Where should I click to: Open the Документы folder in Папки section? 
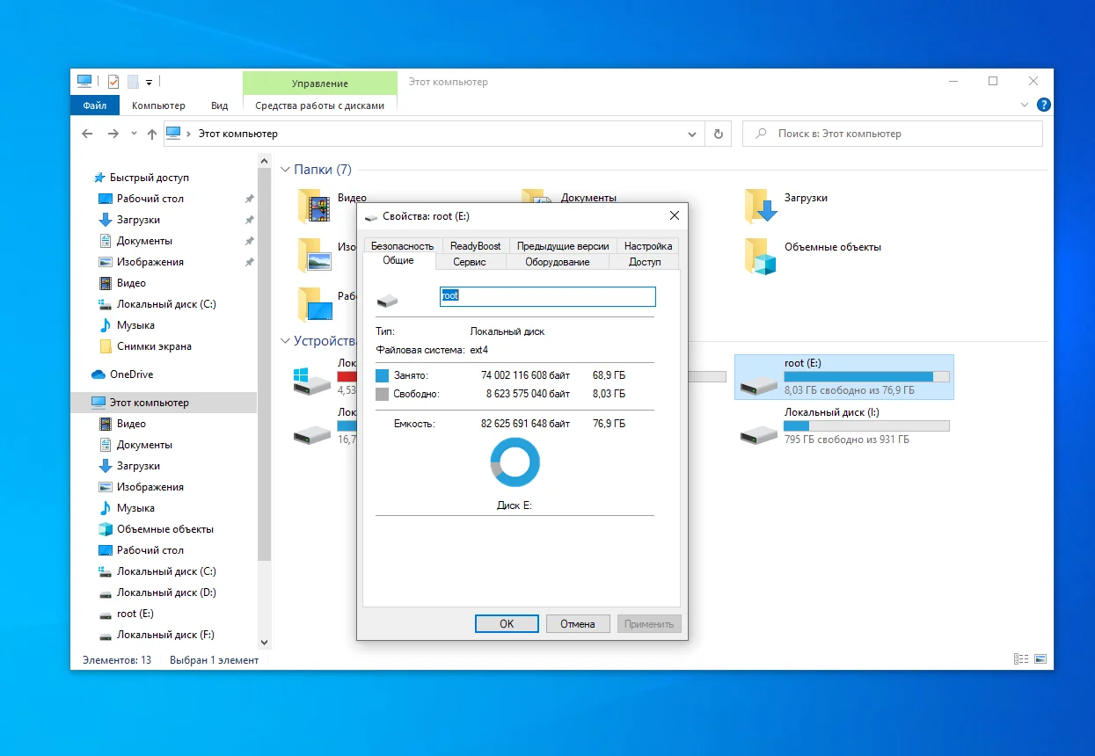(588, 198)
